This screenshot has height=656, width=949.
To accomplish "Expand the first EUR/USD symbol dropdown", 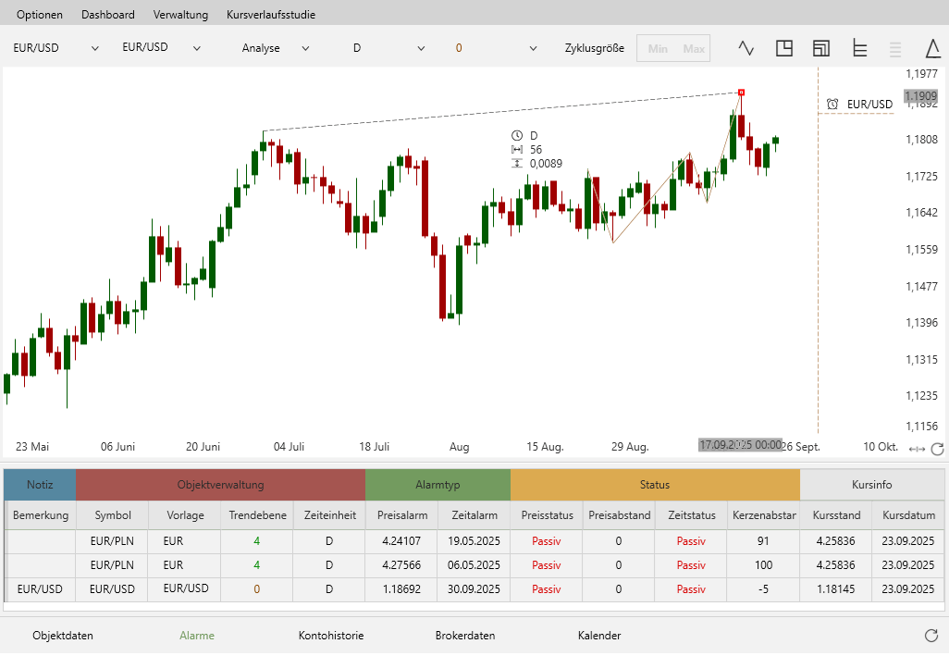I will tap(55, 48).
